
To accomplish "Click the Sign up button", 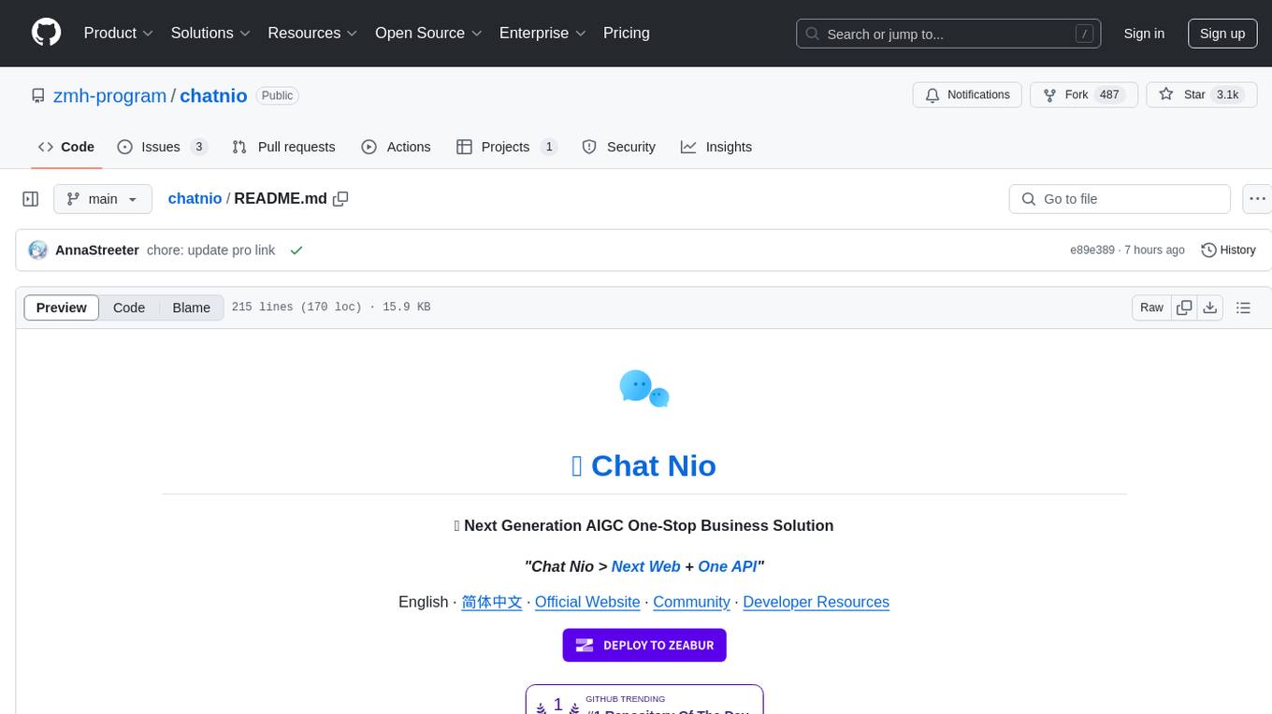I will 1222,34.
